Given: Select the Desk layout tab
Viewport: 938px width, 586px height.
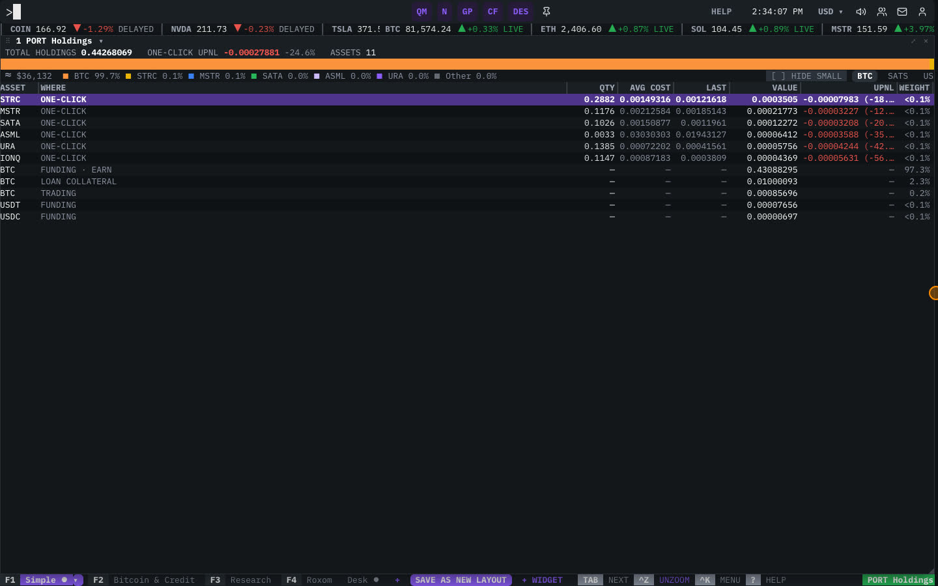Looking at the screenshot, I should tap(362, 580).
